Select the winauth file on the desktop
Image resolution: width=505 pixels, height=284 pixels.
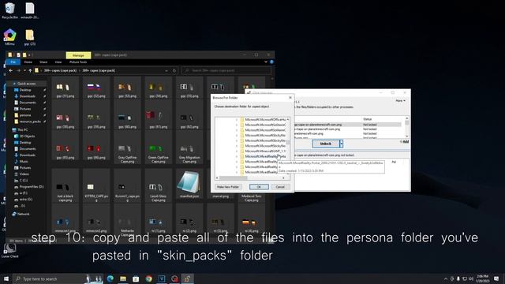30,10
